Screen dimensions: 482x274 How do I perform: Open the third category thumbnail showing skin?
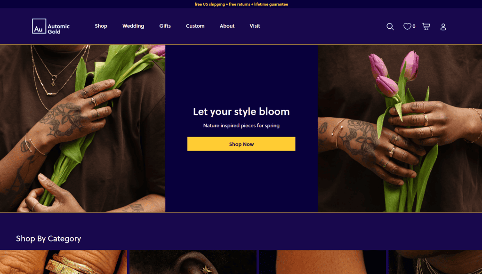pos(322,262)
